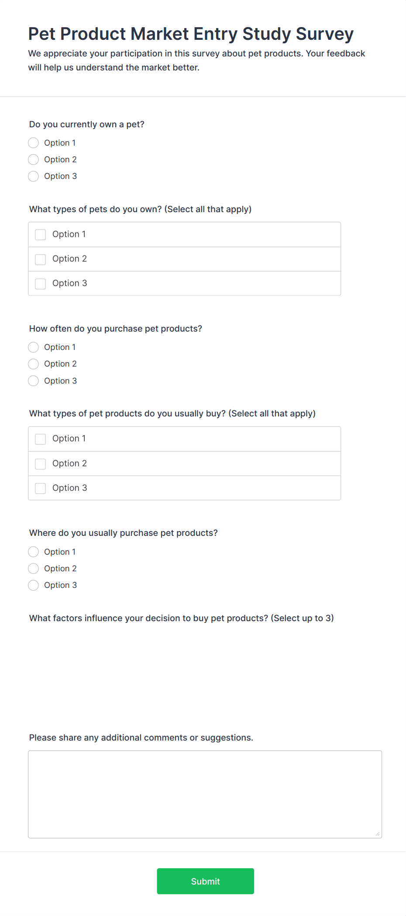The height and width of the screenshot is (916, 406).
Task: Select Option 1 for currently owning a pet
Action: pyautogui.click(x=34, y=143)
